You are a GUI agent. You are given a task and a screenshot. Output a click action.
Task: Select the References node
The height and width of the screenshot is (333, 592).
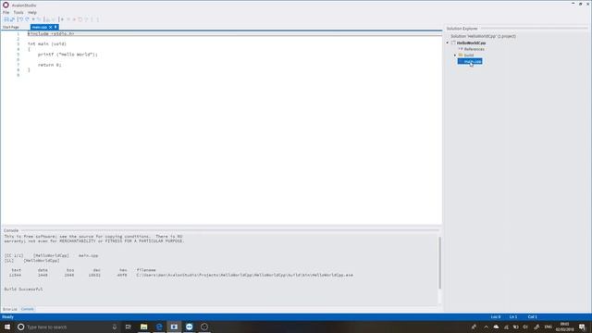(x=474, y=49)
